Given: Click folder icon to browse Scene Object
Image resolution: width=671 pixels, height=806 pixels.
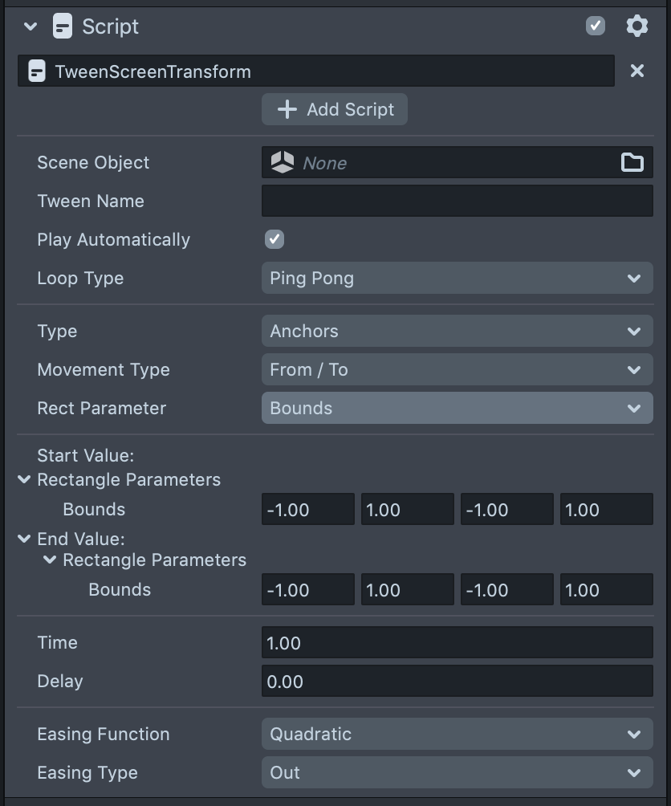Looking at the screenshot, I should 632,163.
